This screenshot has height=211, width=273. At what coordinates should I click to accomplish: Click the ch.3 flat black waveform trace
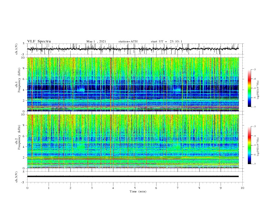[133, 177]
